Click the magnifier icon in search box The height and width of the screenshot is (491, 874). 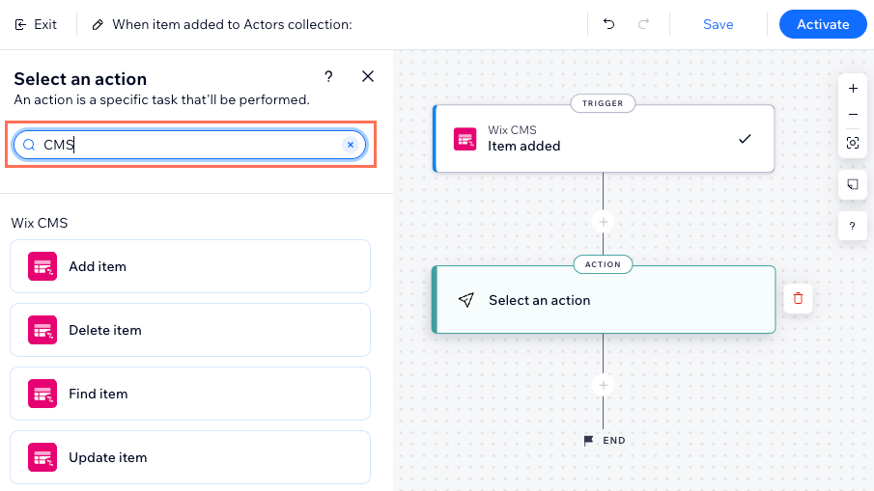pyautogui.click(x=29, y=146)
